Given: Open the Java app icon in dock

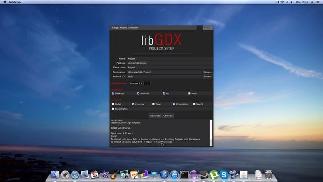Looking at the screenshot, I should 244,175.
